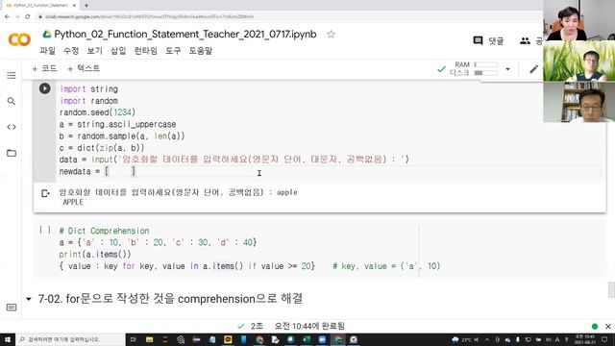Open the Chrome icon on the taskbar
Image resolution: width=615 pixels, height=346 pixels.
click(259, 339)
